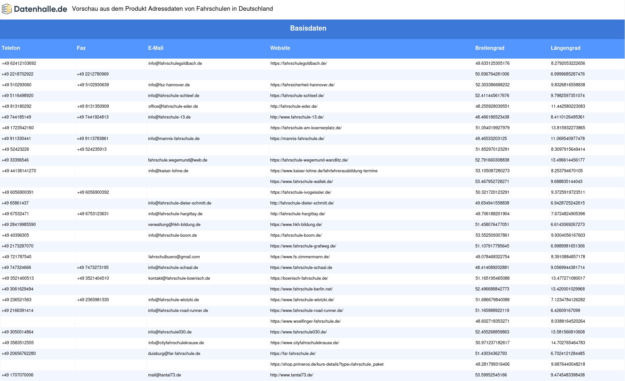Open https://www.fahrschule-grafweg.de/ cell
This screenshot has width=625, height=381.
pos(303,246)
